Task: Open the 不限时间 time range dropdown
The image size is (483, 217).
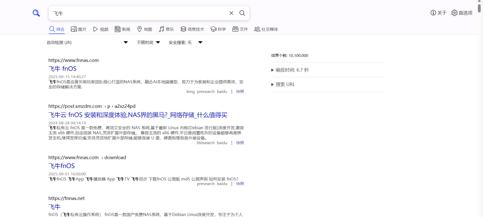Action: pyautogui.click(x=148, y=43)
